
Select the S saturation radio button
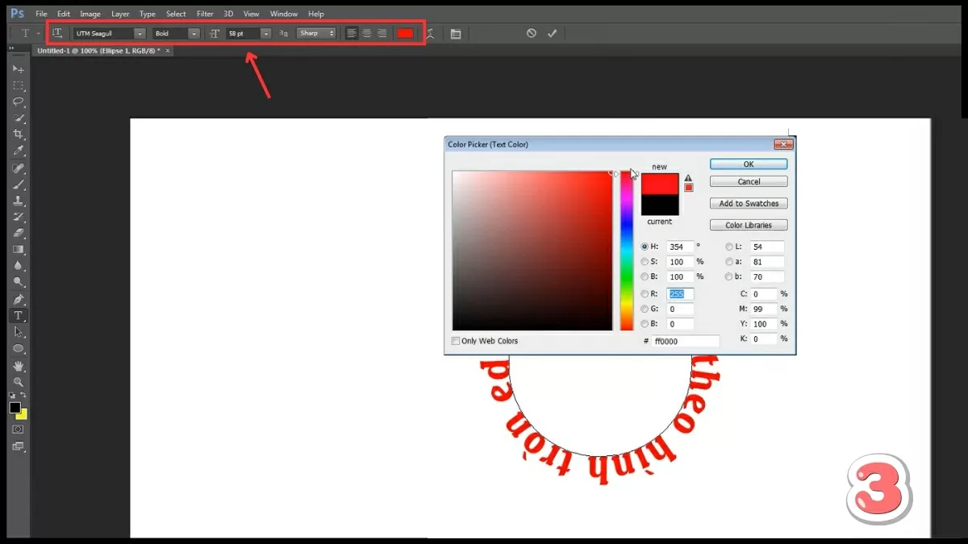point(645,262)
